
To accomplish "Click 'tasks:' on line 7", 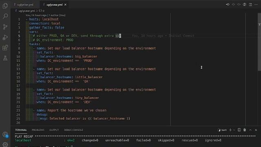I will coord(35,44).
